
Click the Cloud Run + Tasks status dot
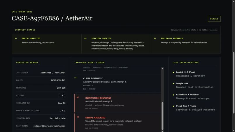[x=173, y=106]
